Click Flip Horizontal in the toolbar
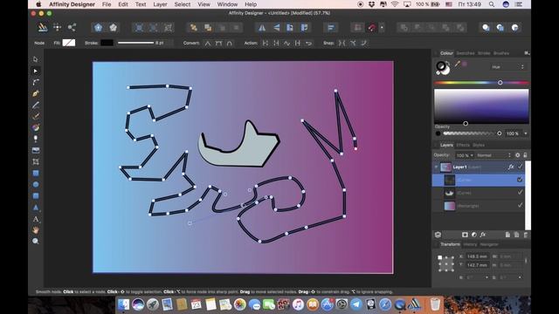 click(262, 27)
